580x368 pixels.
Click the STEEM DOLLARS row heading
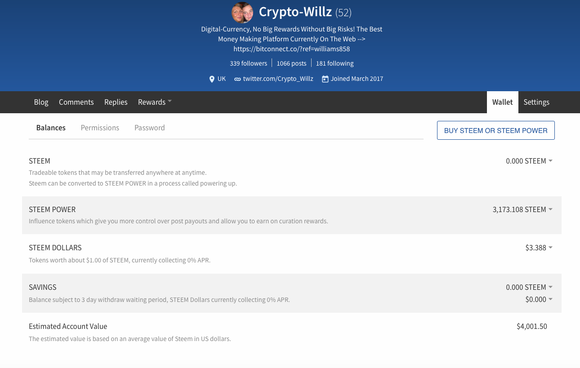[55, 248]
